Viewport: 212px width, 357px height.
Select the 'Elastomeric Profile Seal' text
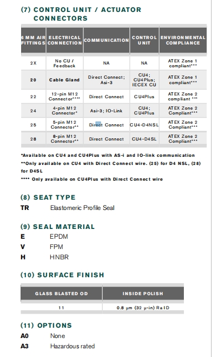click(x=82, y=208)
